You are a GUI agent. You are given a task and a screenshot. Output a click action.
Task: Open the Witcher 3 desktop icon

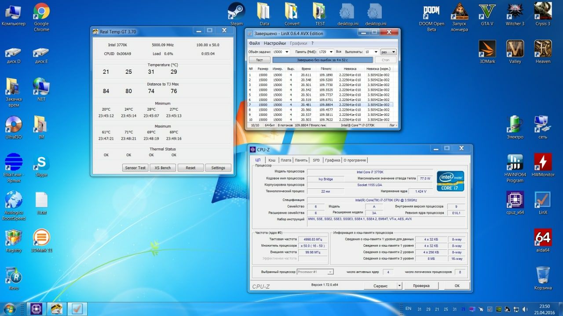coord(515,14)
